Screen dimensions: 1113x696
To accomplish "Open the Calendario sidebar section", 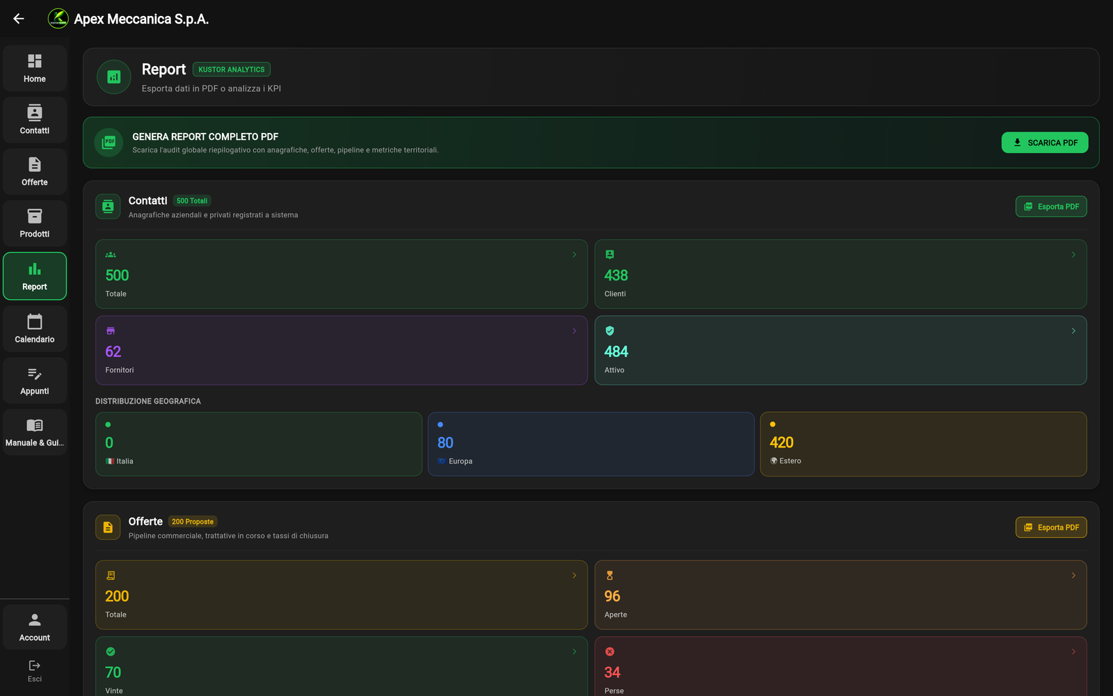I will point(35,329).
